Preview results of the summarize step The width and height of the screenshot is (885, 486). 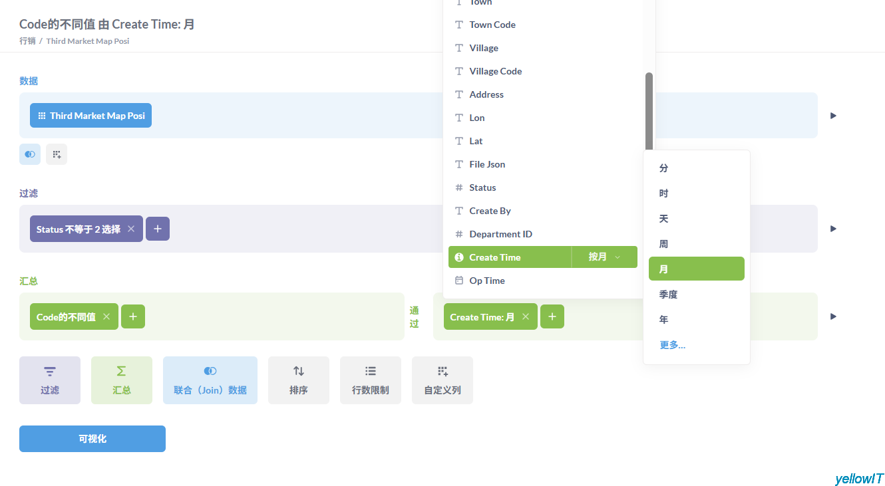coord(833,316)
